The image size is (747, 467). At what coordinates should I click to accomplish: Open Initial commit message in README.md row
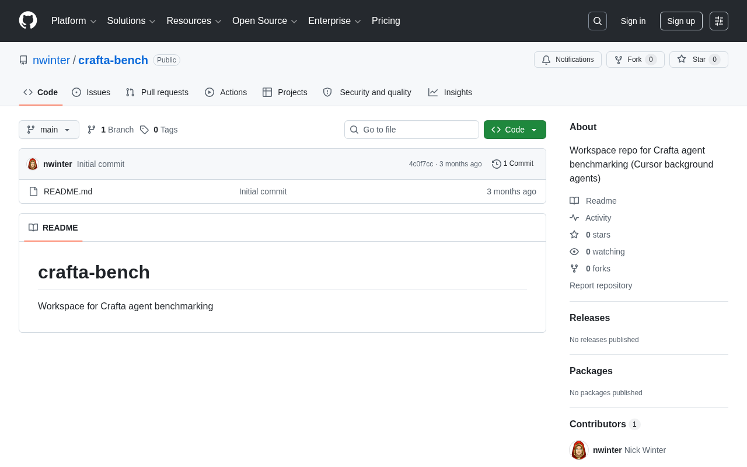pyautogui.click(x=263, y=191)
